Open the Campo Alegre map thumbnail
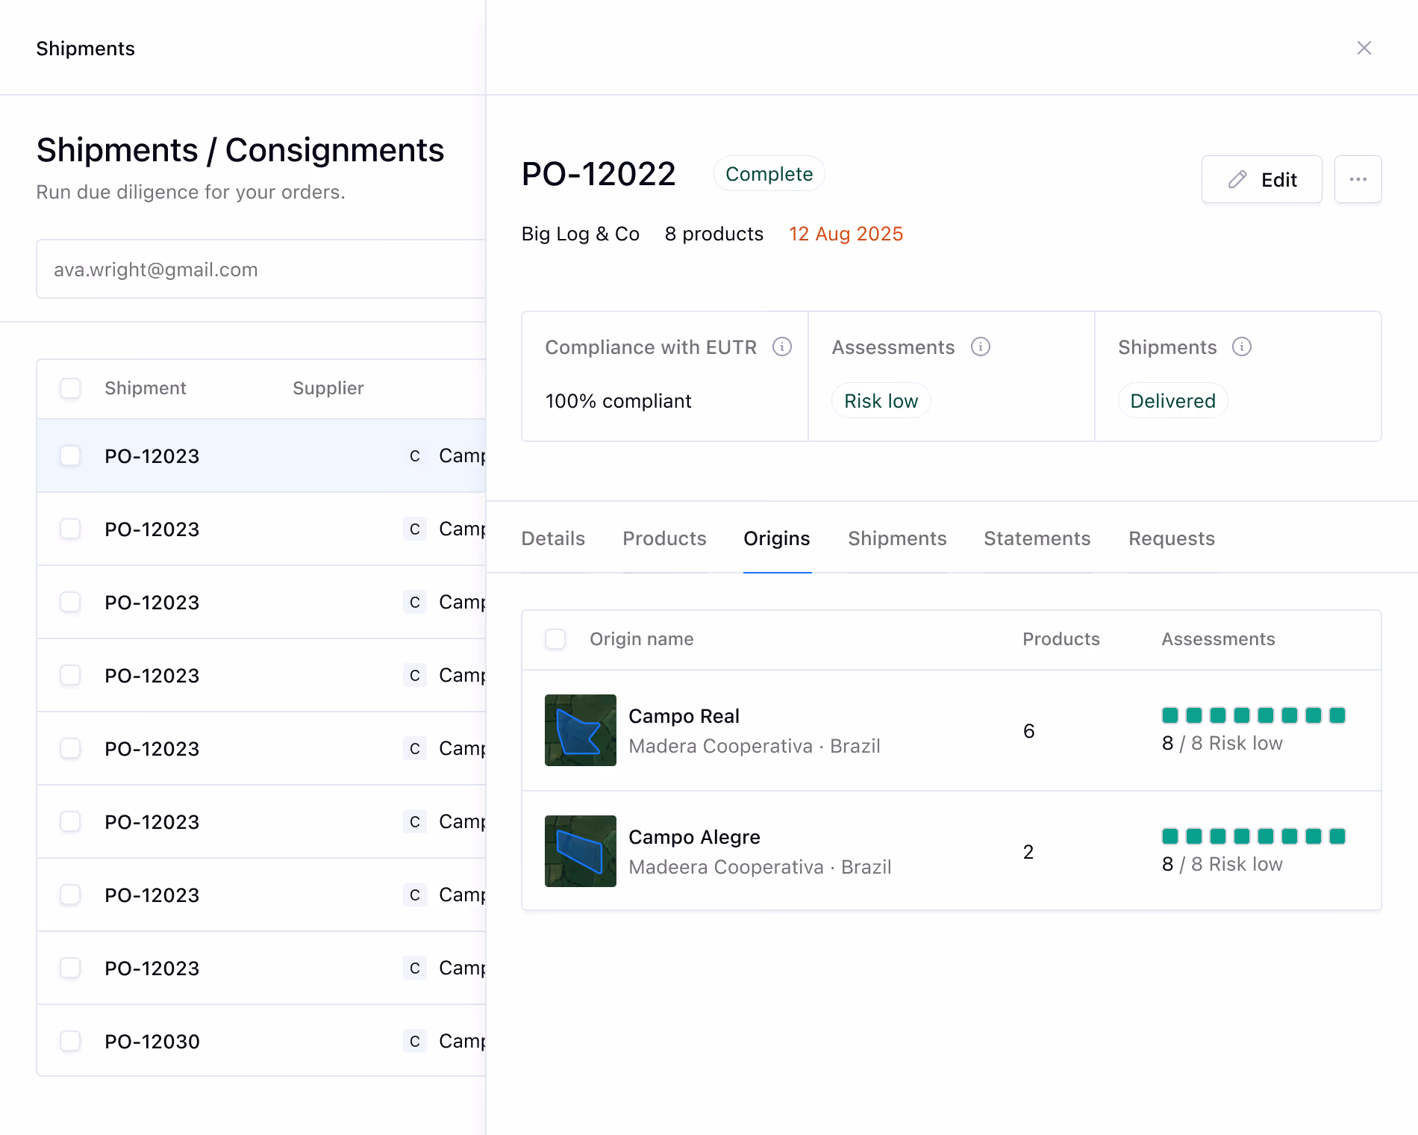1418x1135 pixels. 581,851
